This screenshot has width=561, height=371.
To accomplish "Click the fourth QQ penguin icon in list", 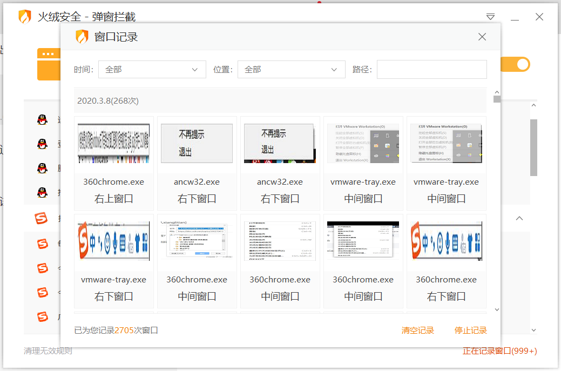I will 42,192.
